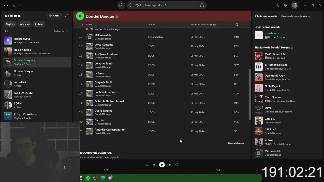Open El Top 50 de Global playlist
This screenshot has width=324, height=182.
click(x=37, y=116)
